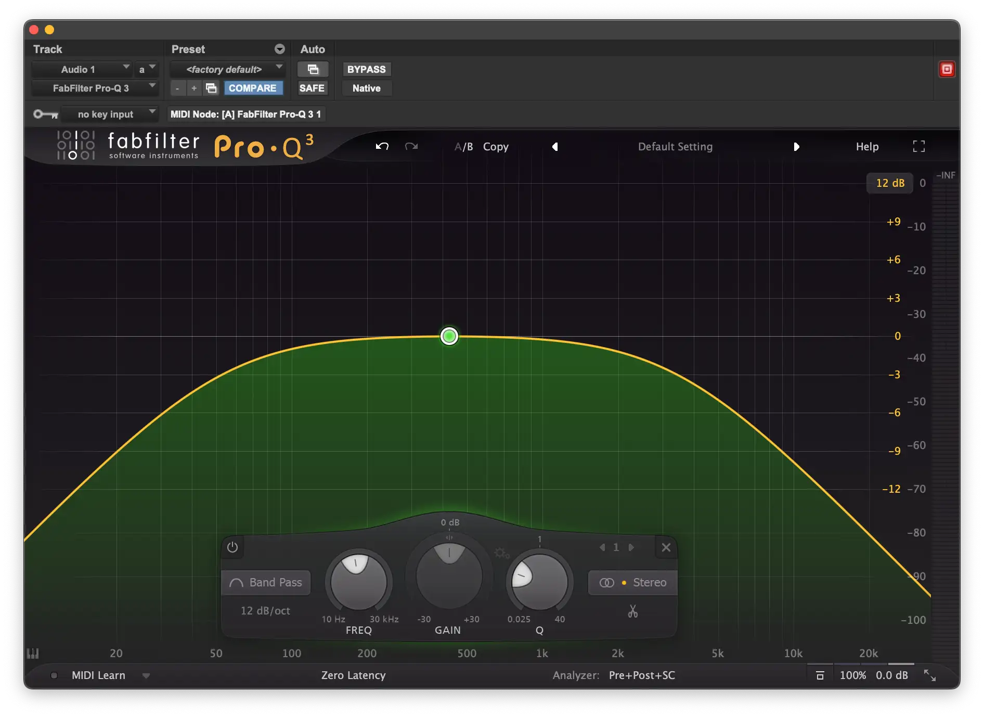Click the redo arrow icon
Image resolution: width=984 pixels, height=717 pixels.
[x=411, y=147]
